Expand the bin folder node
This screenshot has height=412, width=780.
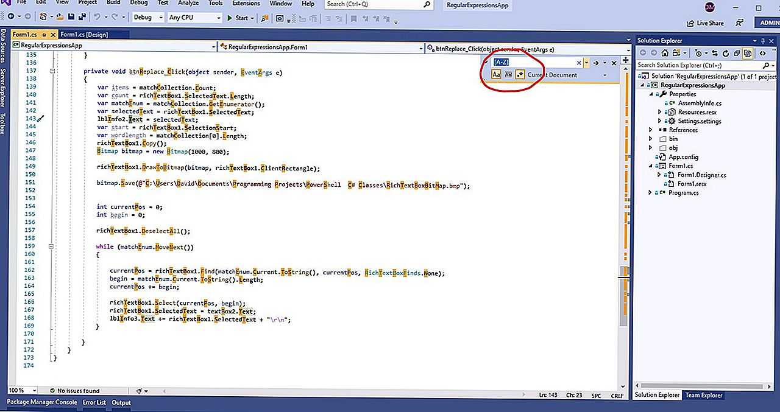(651, 139)
